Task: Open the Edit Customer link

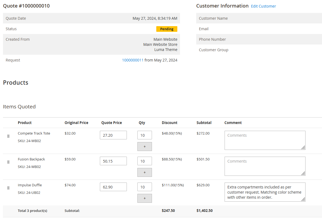Action: (x=263, y=6)
